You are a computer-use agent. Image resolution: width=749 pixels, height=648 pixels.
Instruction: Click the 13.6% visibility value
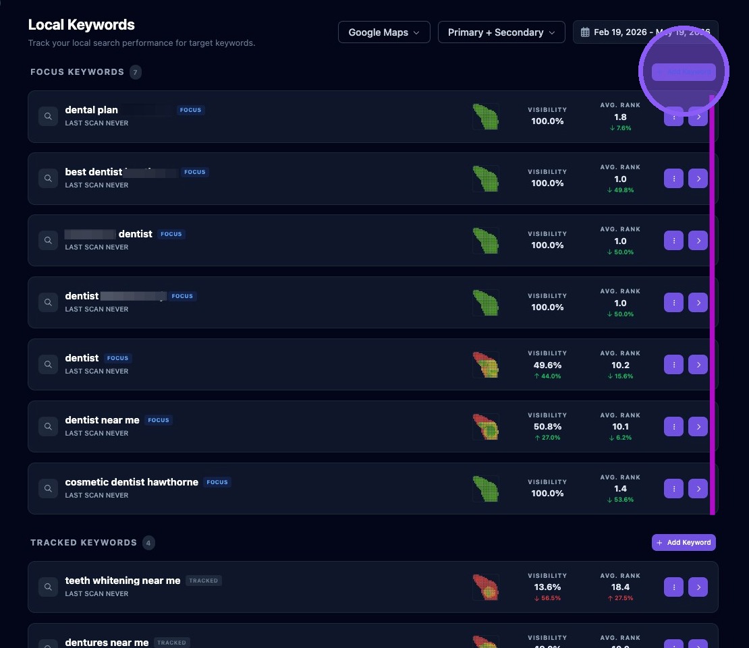tap(547, 587)
